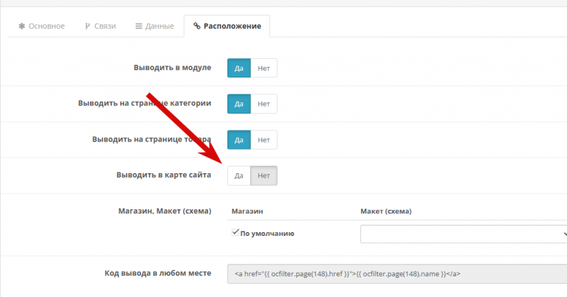The width and height of the screenshot is (567, 297).
Task: Disable page output with Нет for странице товара
Action: [x=264, y=140]
